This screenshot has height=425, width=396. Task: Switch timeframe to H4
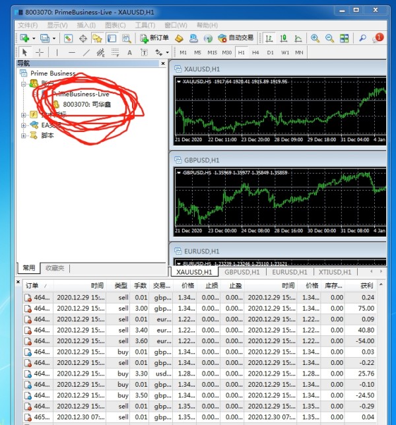255,53
